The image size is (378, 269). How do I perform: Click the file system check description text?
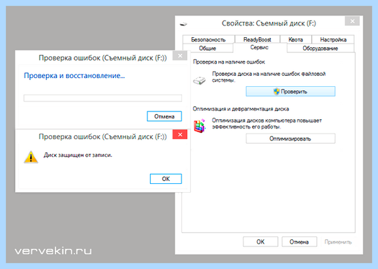coord(268,77)
